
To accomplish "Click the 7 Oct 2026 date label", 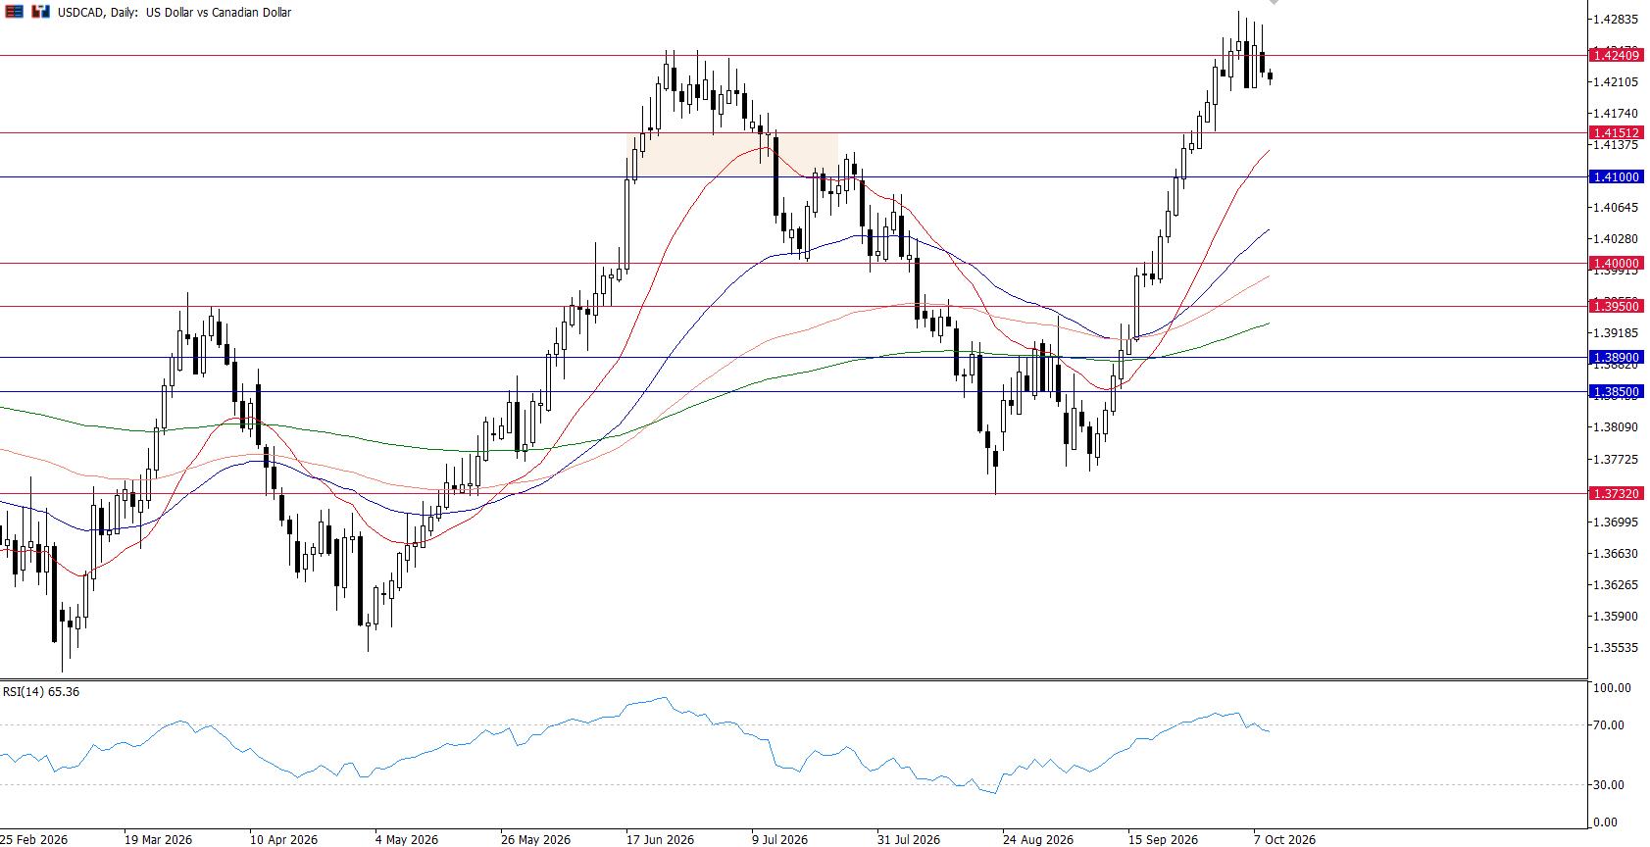I will tap(1284, 840).
